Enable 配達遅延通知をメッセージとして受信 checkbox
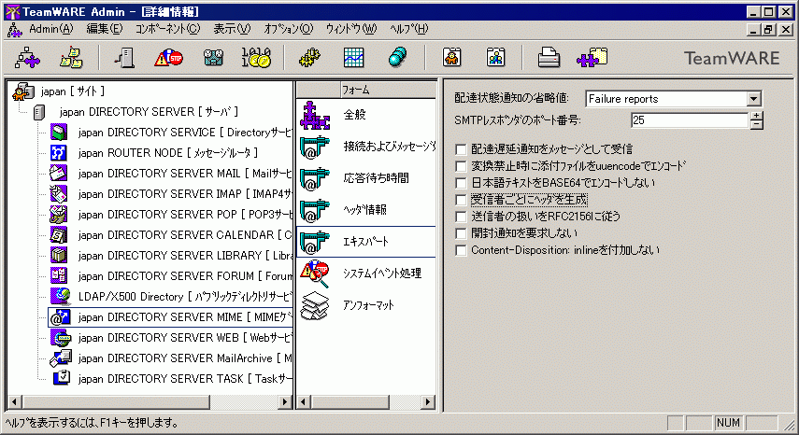The height and width of the screenshot is (435, 799). tap(461, 149)
